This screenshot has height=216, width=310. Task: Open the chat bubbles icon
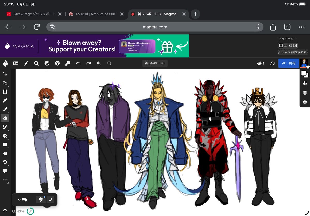(x=25, y=200)
